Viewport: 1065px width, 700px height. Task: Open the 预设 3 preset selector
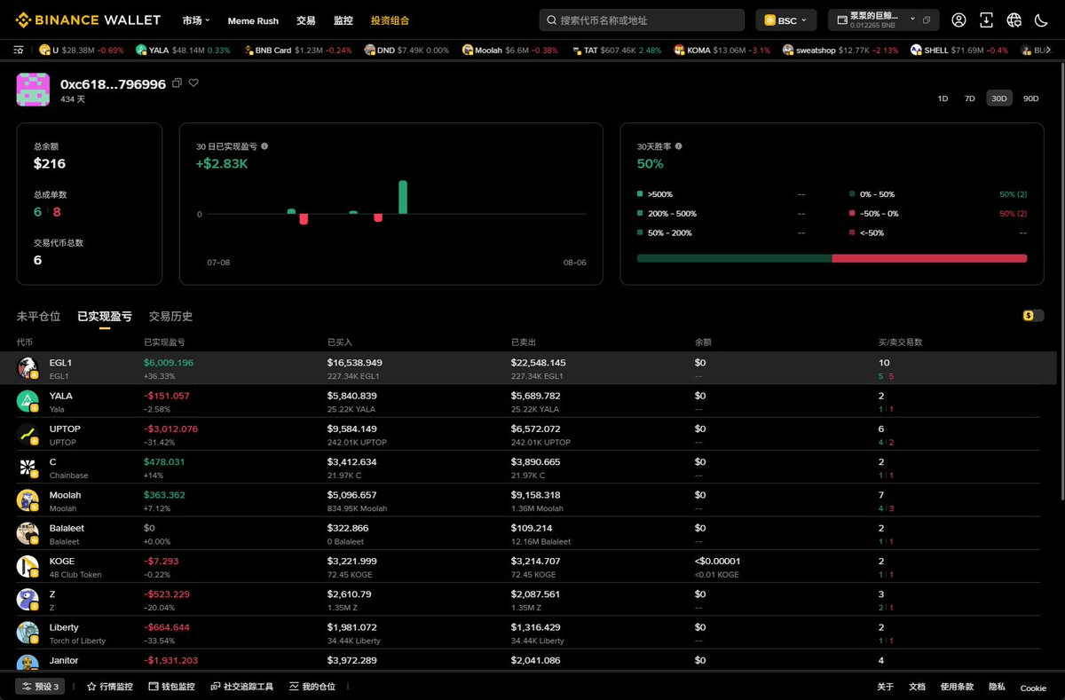[40, 687]
